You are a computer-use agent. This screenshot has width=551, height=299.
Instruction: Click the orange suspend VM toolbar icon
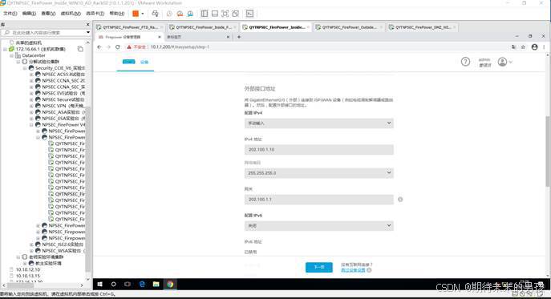click(136, 14)
